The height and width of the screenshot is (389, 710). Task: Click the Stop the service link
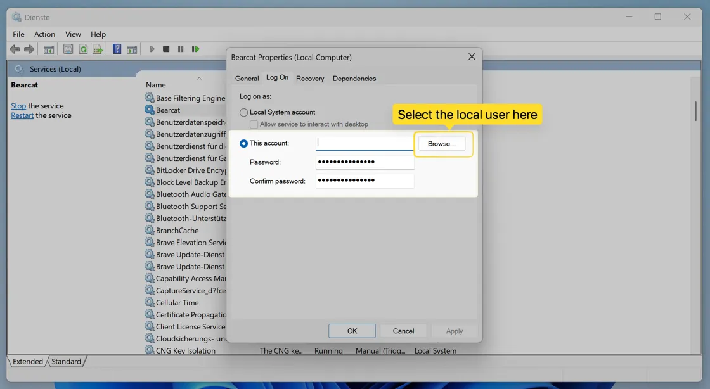coord(18,105)
